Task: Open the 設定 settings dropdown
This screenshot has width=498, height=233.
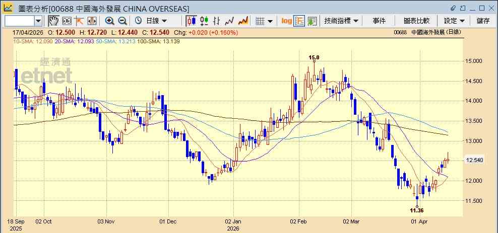Action: tap(454, 21)
